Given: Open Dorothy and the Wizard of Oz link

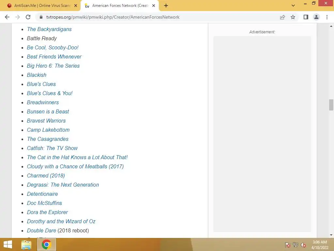Looking at the screenshot, I should 61,222.
